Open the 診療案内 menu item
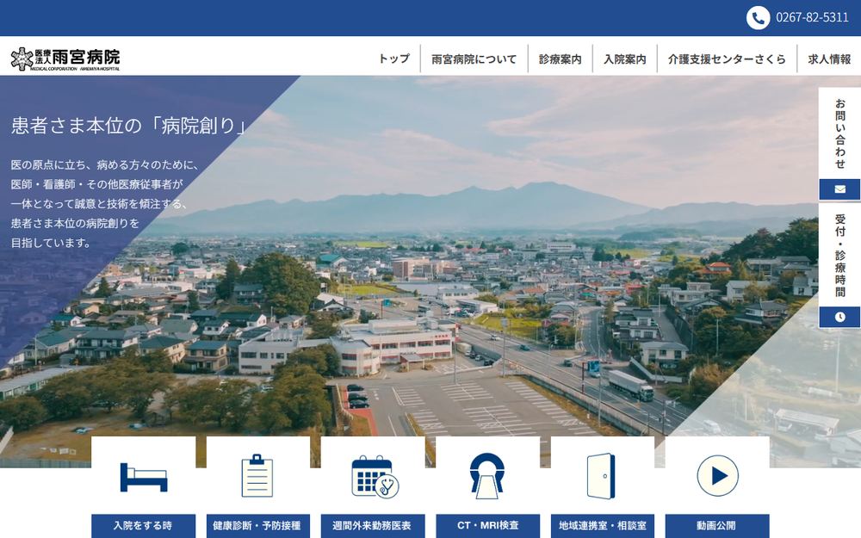This screenshot has height=538, width=861. (x=561, y=59)
